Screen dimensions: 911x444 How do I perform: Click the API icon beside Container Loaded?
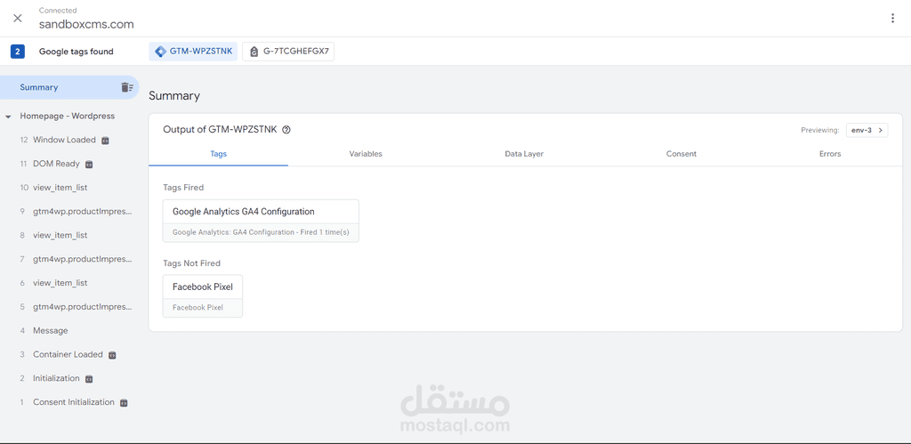tap(112, 355)
